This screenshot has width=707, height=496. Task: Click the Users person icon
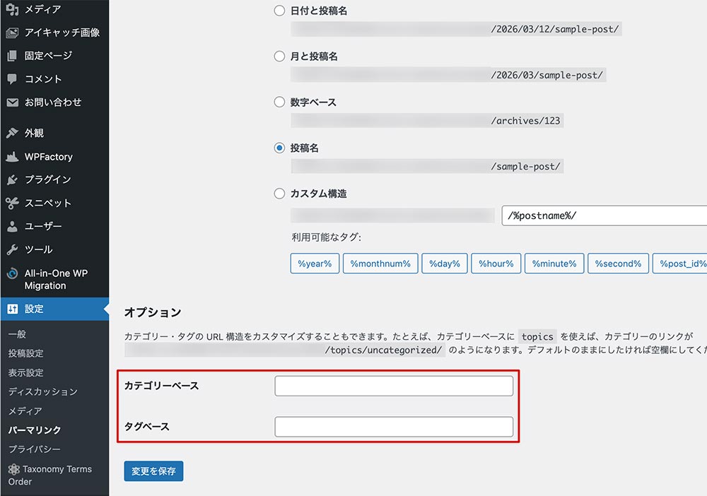12,226
